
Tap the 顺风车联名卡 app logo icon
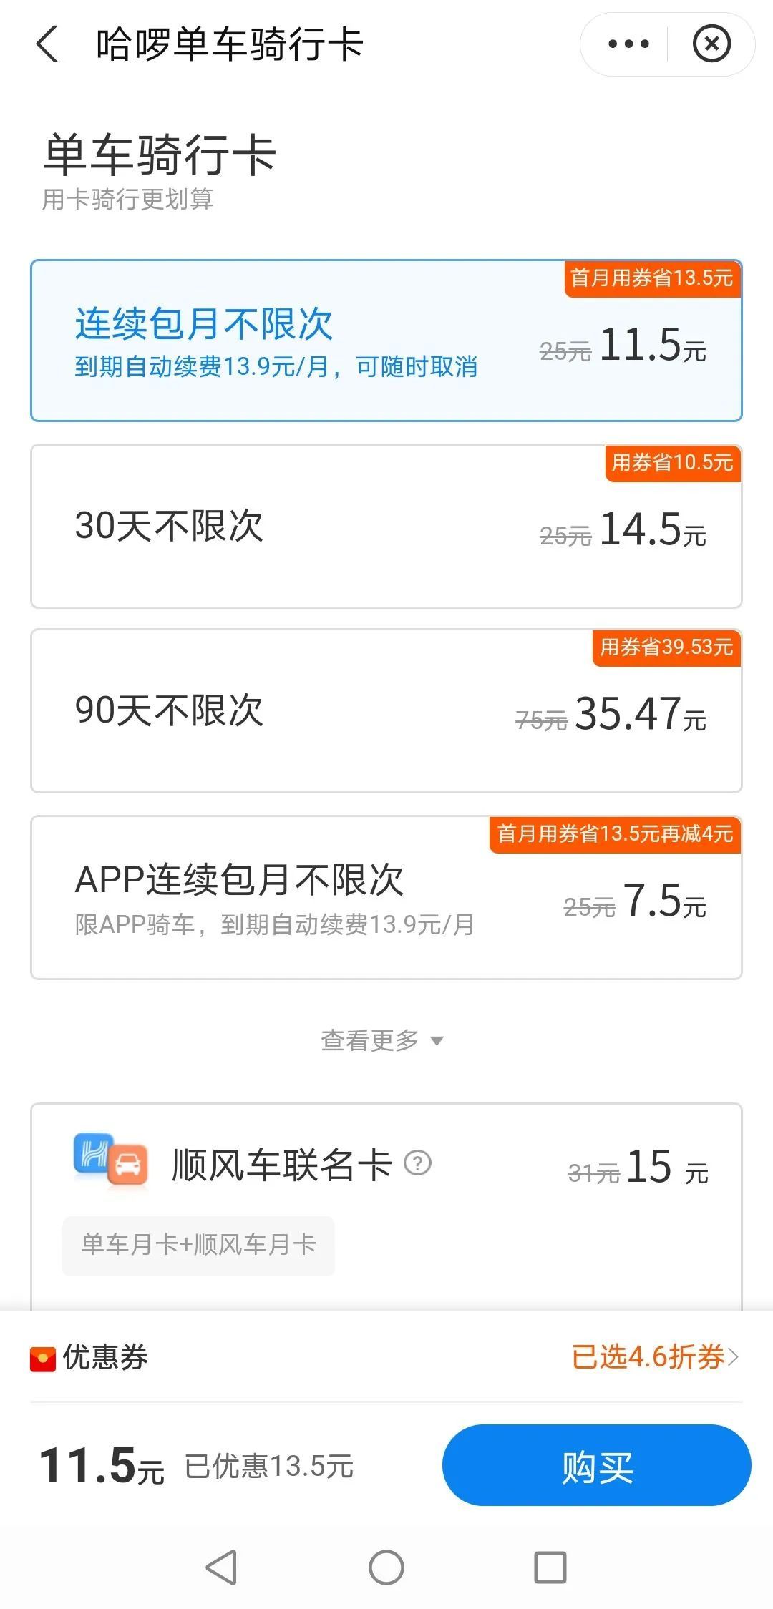click(110, 1160)
